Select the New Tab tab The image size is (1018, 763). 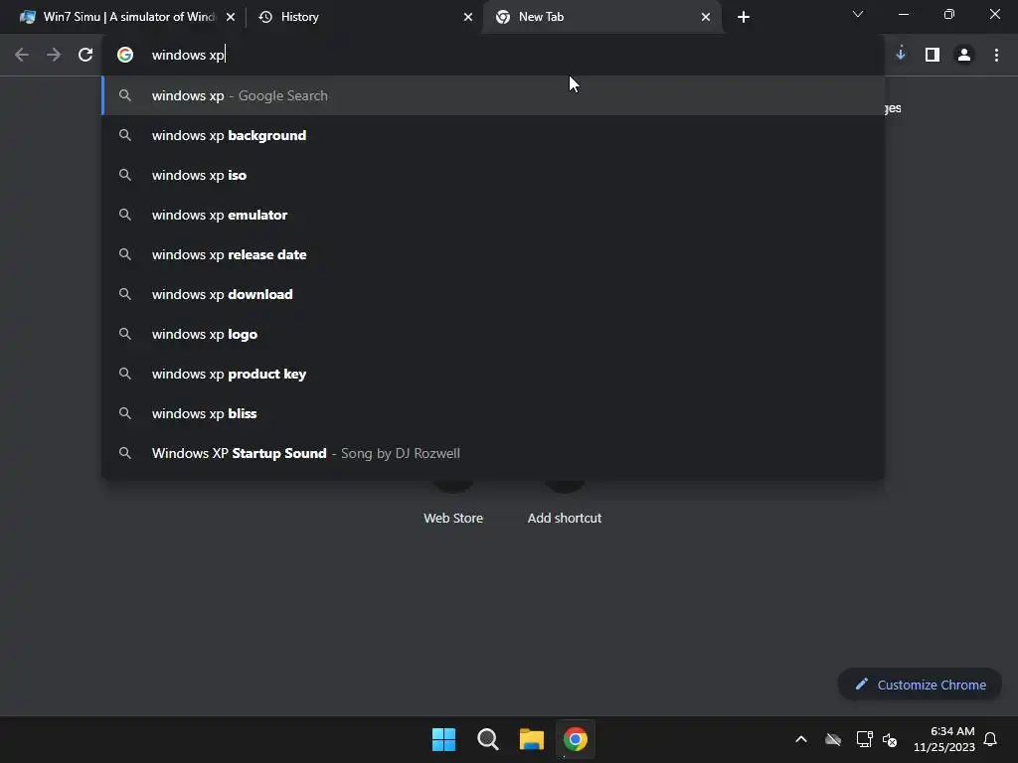pyautogui.click(x=601, y=17)
